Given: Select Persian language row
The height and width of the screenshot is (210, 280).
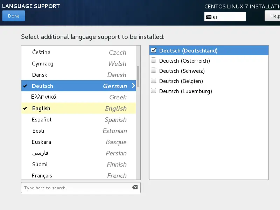Looking at the screenshot, I should coord(78,153).
